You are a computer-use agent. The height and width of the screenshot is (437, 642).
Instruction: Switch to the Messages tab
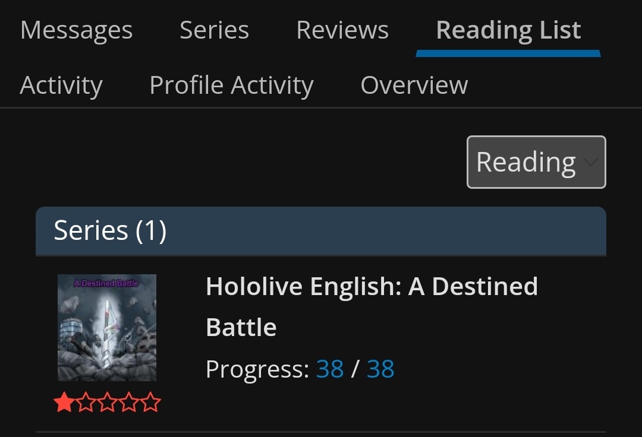[x=77, y=30]
